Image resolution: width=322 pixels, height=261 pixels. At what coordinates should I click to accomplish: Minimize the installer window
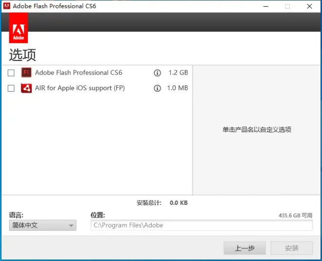tap(265, 6)
